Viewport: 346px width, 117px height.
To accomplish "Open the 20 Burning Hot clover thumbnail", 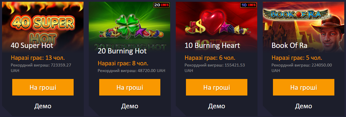I will pos(129,26).
